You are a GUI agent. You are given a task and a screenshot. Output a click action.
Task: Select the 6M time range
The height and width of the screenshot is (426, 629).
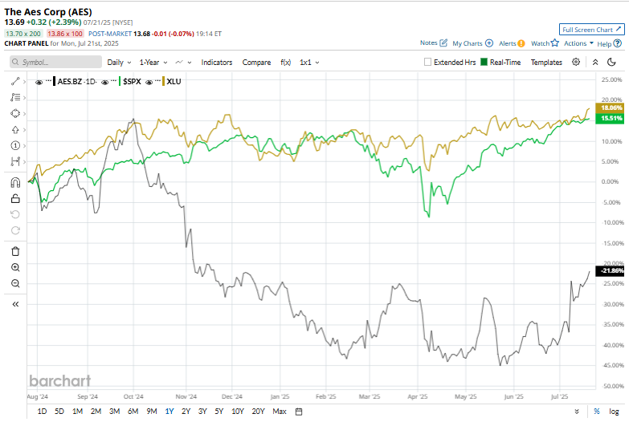pos(133,412)
